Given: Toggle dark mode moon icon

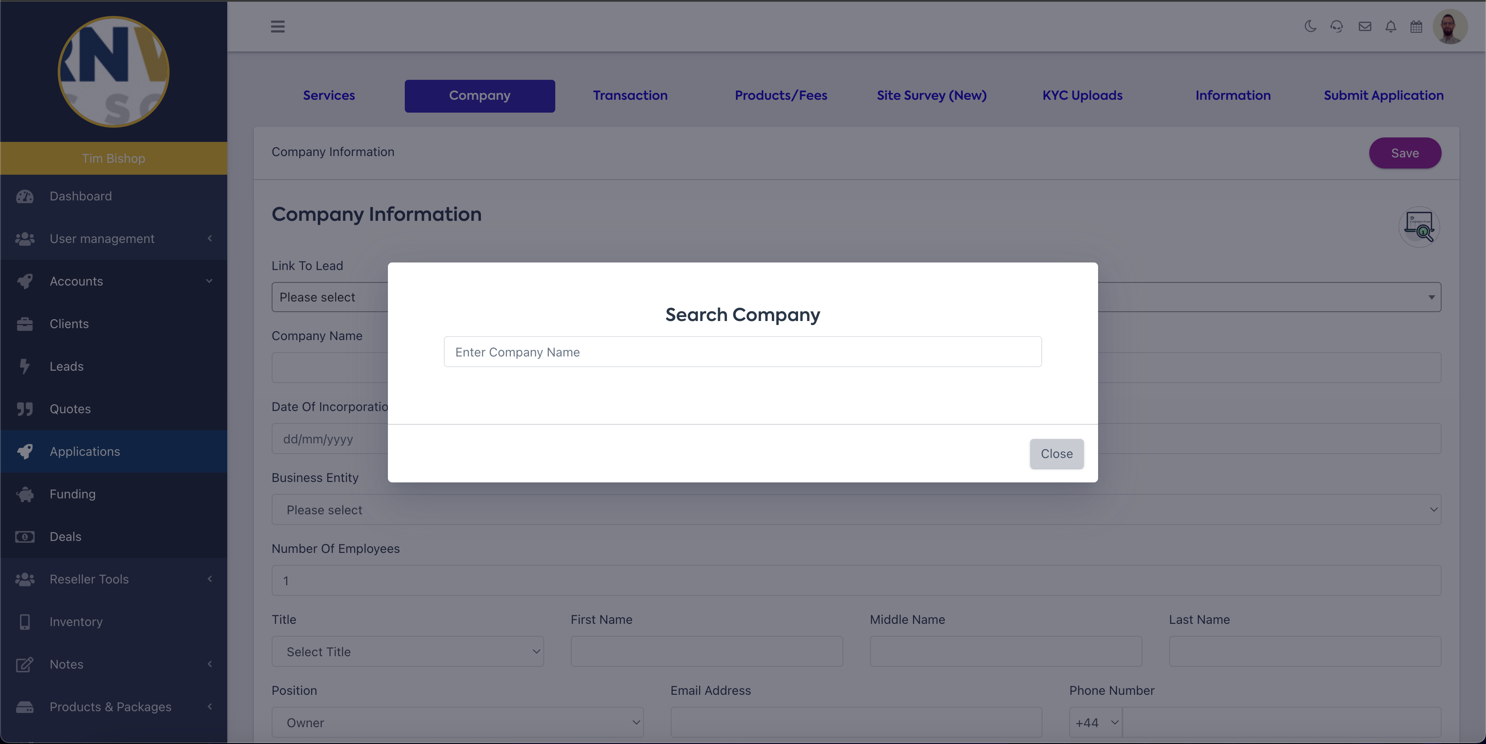Looking at the screenshot, I should coord(1310,27).
